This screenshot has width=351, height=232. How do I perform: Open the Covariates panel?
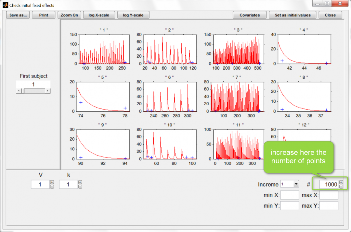[x=250, y=15]
